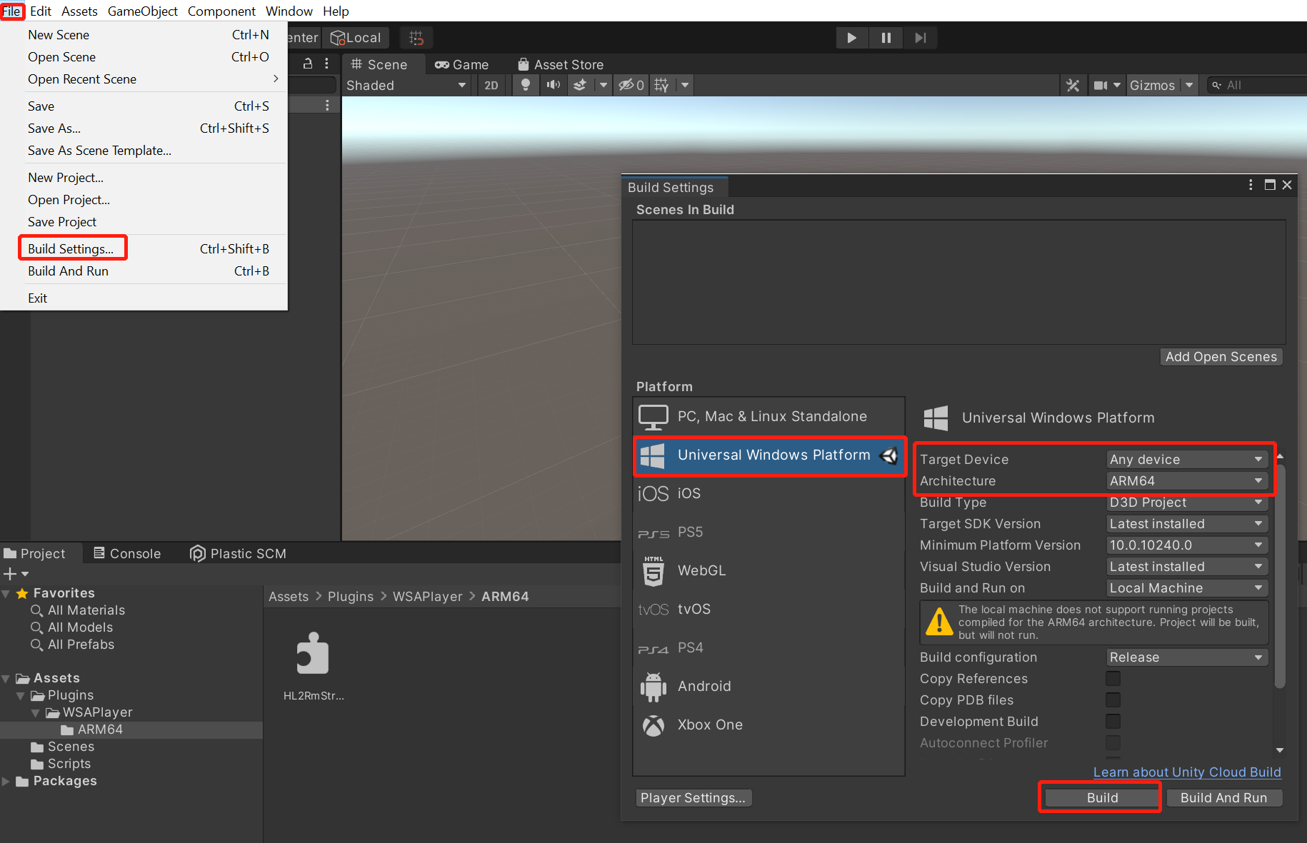Select WebGL platform in list
Screen dimensions: 1307x843
pyautogui.click(x=769, y=571)
